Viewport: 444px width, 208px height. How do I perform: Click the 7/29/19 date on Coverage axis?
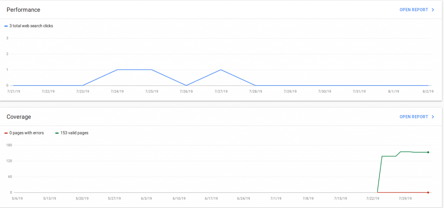point(405,198)
